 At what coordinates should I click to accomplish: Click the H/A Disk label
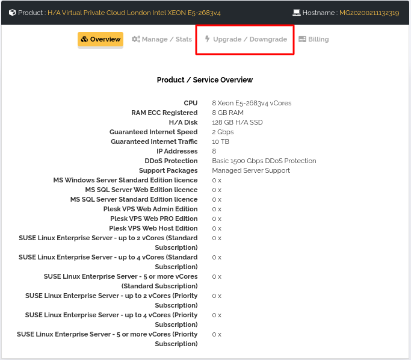183,122
